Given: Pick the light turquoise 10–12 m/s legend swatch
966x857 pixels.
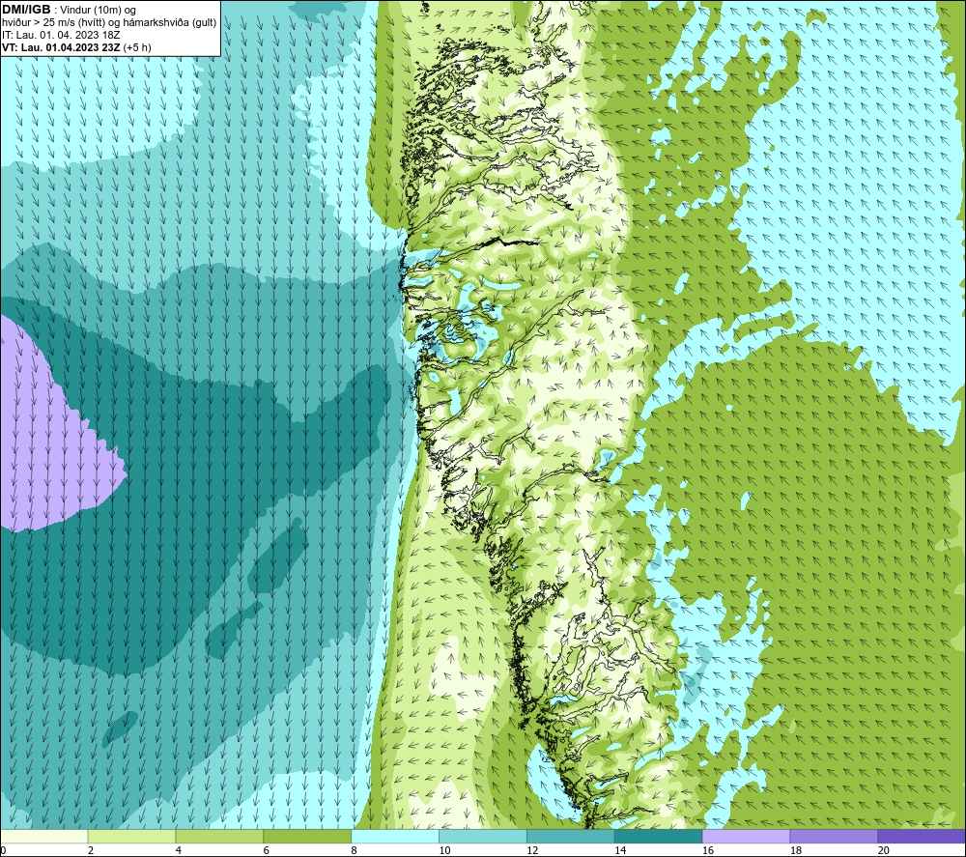Looking at the screenshot, I should [483, 837].
